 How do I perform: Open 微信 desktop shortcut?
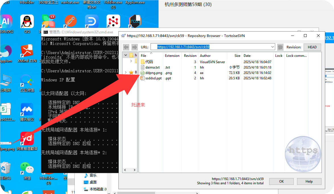(27, 171)
